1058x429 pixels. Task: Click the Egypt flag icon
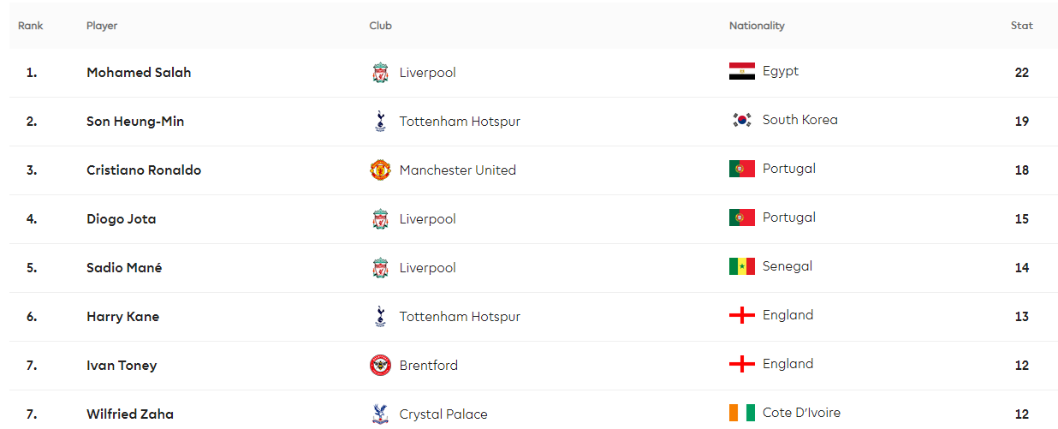(741, 71)
